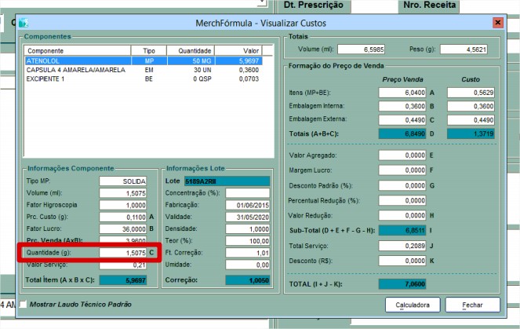Close the Visualizar Custos dialog
520x329 pixels.
(x=498, y=23)
